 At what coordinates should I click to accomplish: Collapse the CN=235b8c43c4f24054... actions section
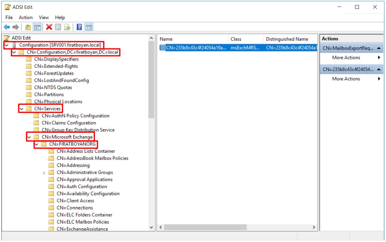pyautogui.click(x=378, y=69)
